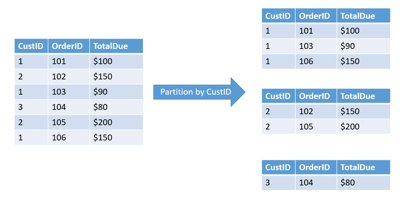Click the CustID header of the source table
Viewport: 415px width, 203px height.
click(x=31, y=46)
